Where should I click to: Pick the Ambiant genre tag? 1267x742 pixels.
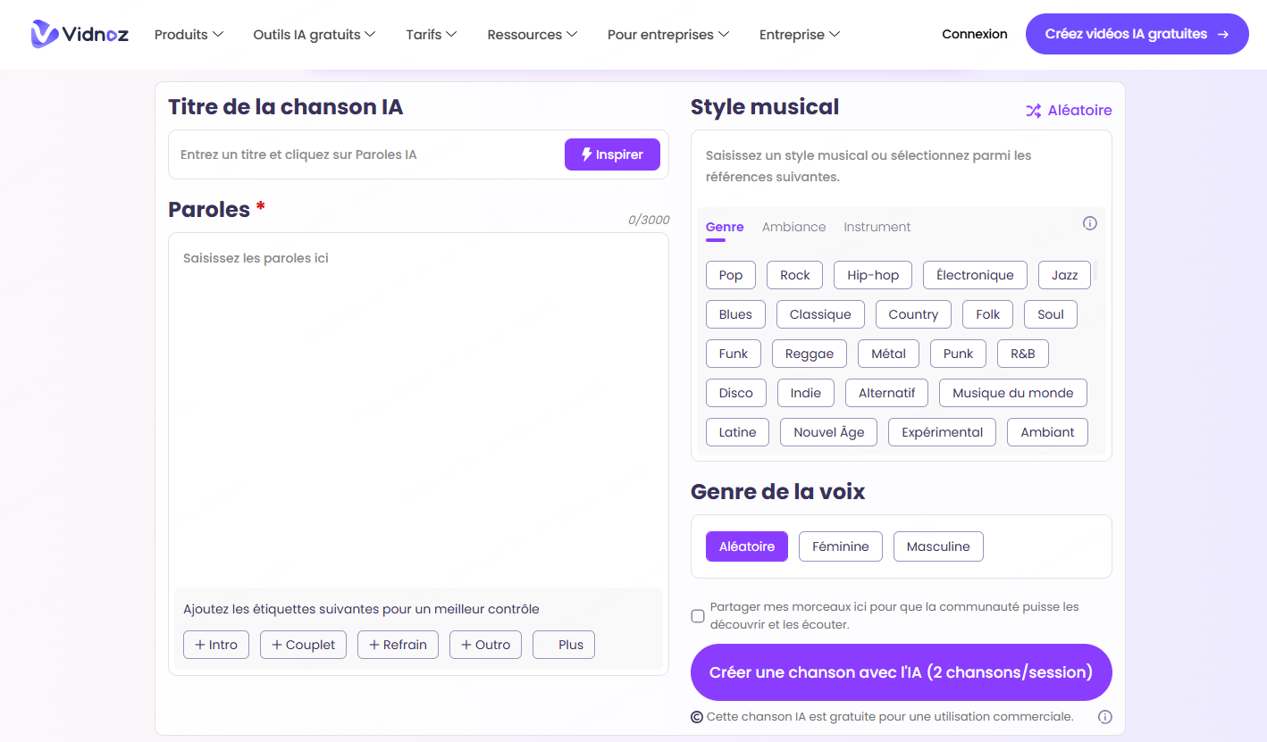[x=1048, y=432]
